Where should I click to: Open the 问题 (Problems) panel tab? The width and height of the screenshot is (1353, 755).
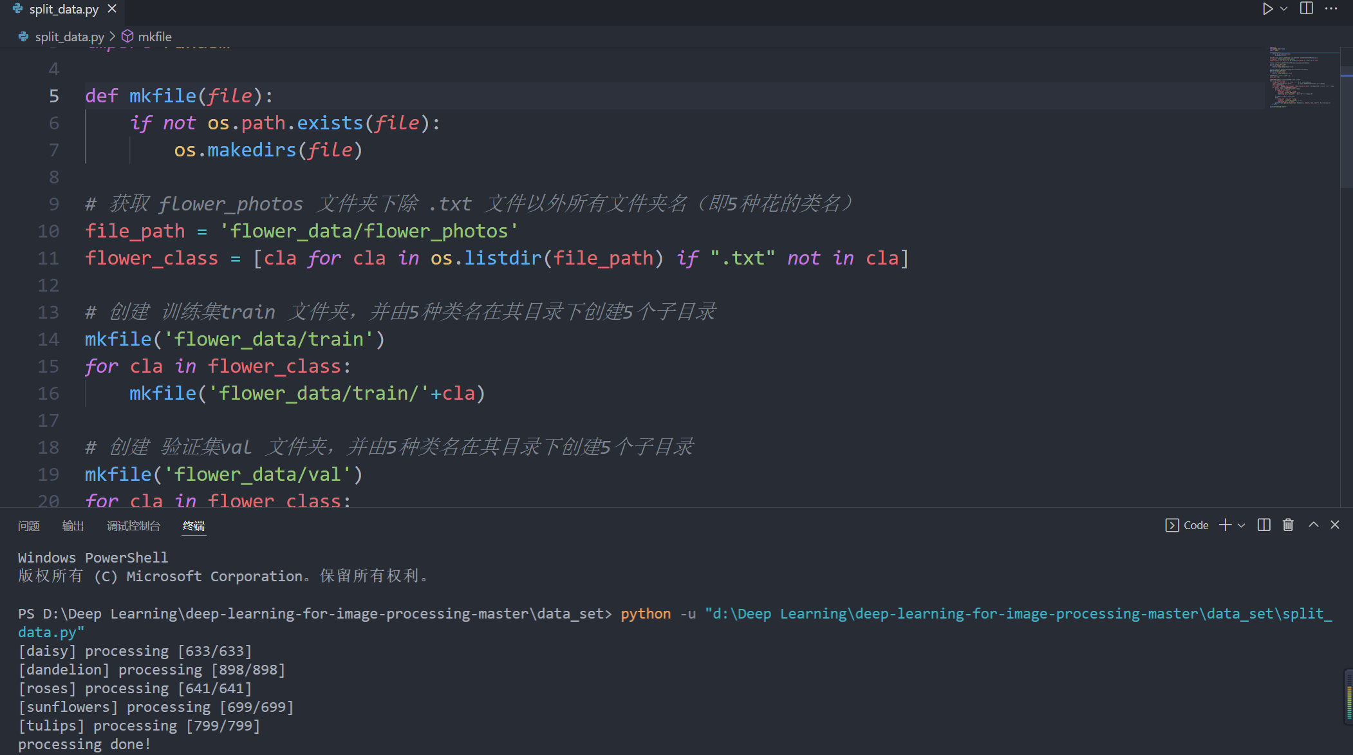click(29, 526)
